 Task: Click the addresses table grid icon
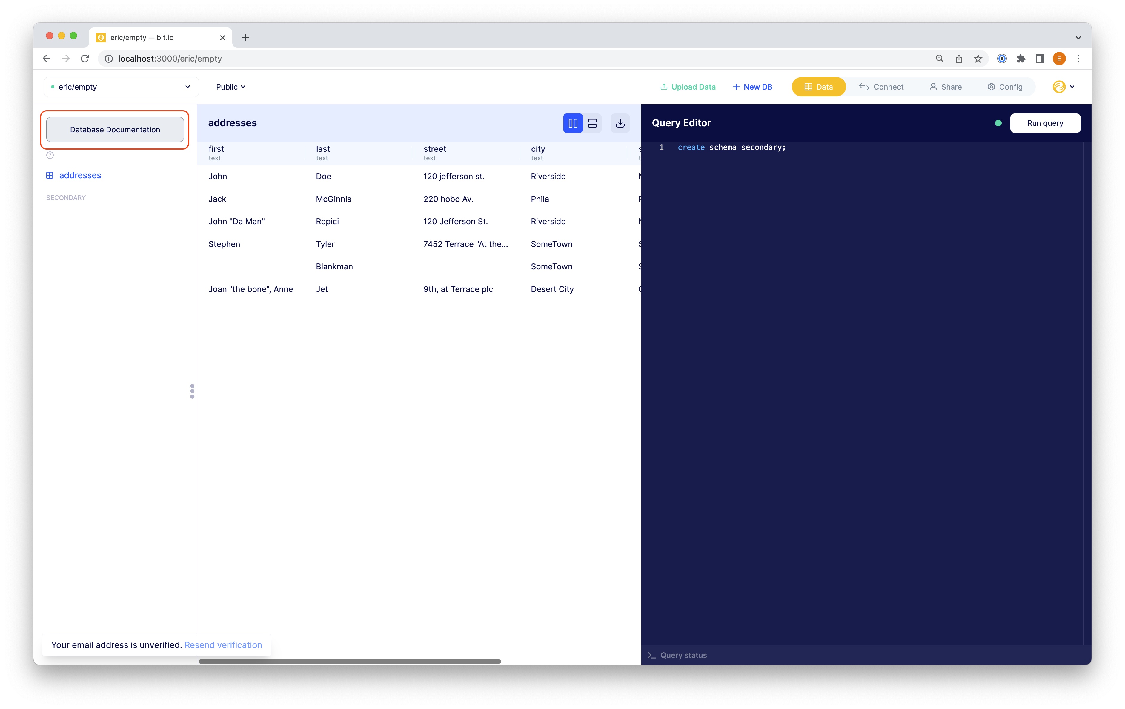pyautogui.click(x=50, y=175)
